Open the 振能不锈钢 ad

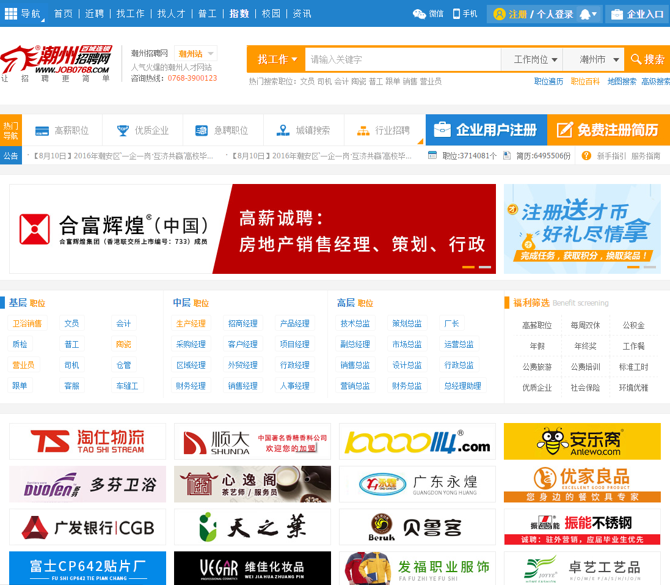[x=582, y=527]
